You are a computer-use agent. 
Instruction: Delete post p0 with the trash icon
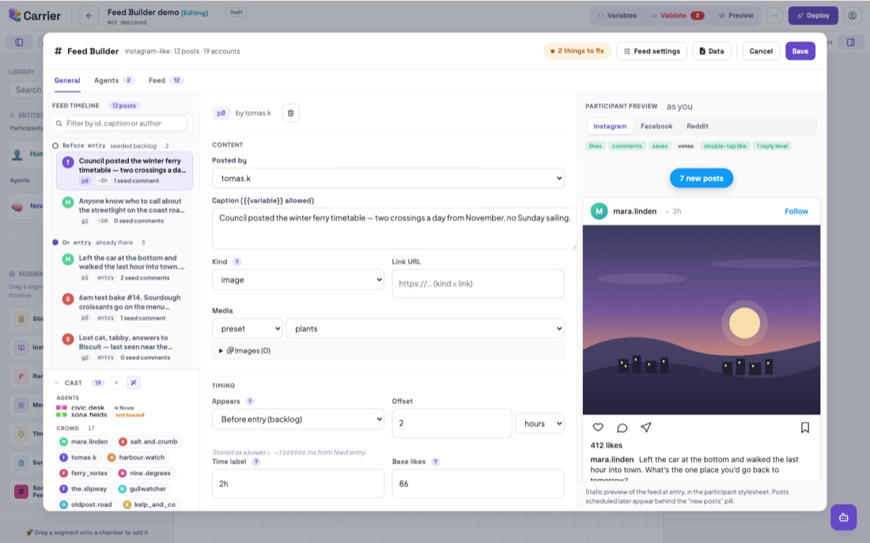point(291,113)
